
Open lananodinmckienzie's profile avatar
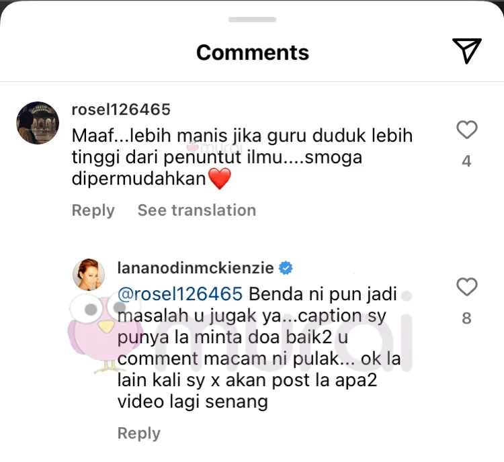(x=92, y=274)
